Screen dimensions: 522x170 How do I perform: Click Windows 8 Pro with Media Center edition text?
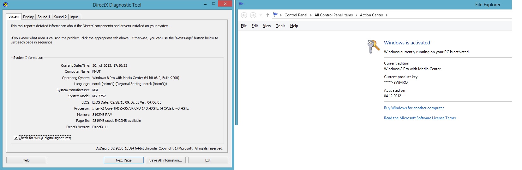click(412, 69)
